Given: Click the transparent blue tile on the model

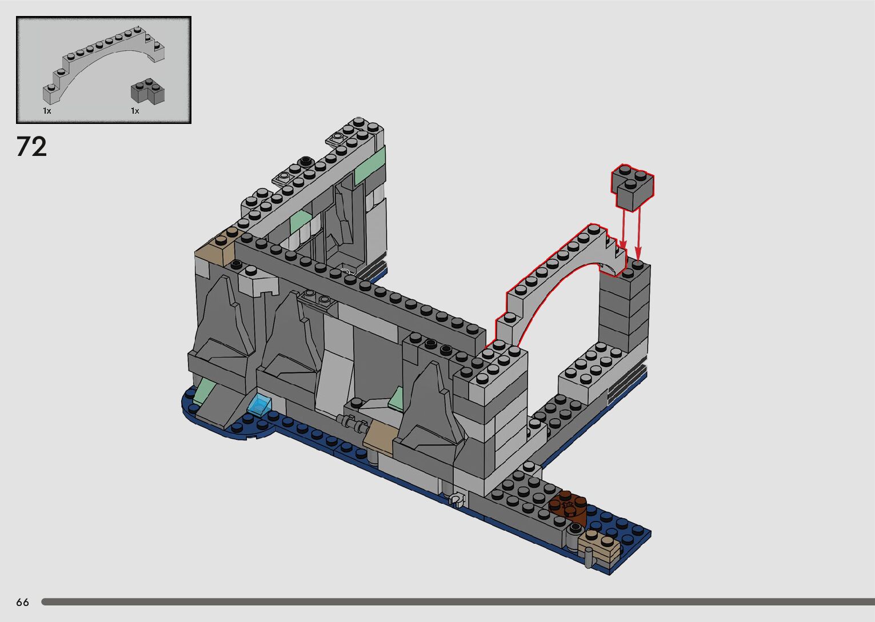Looking at the screenshot, I should (x=260, y=404).
